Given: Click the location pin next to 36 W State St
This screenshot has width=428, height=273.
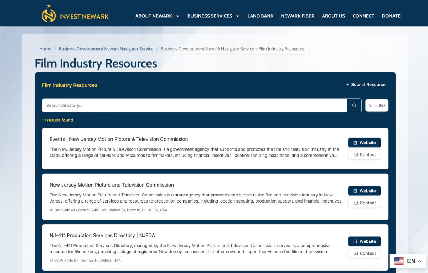Looking at the screenshot, I should tap(51, 261).
